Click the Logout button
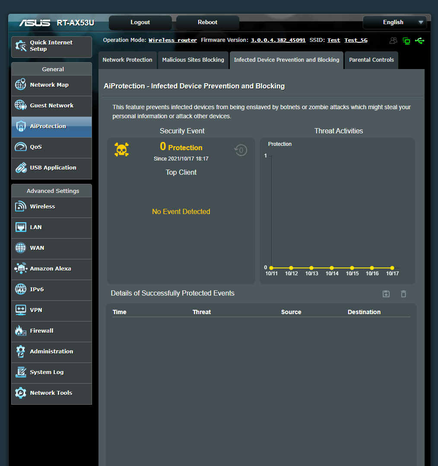 140,22
